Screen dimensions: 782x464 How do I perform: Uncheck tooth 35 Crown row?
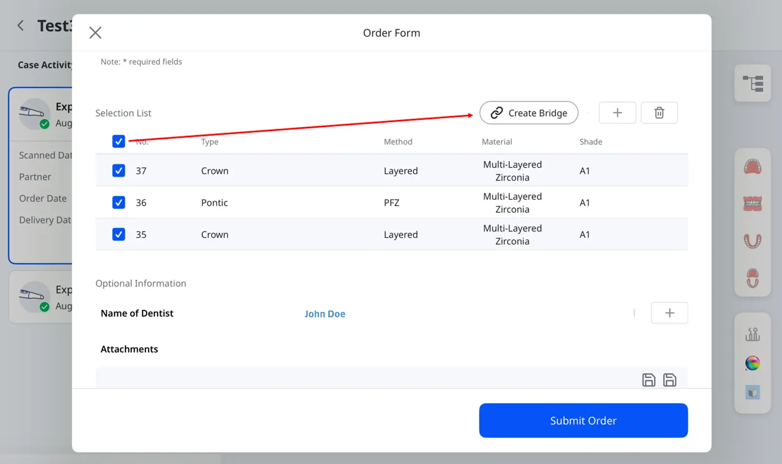[x=119, y=234]
